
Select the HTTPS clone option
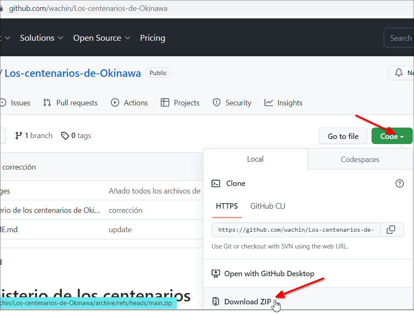coord(227,206)
